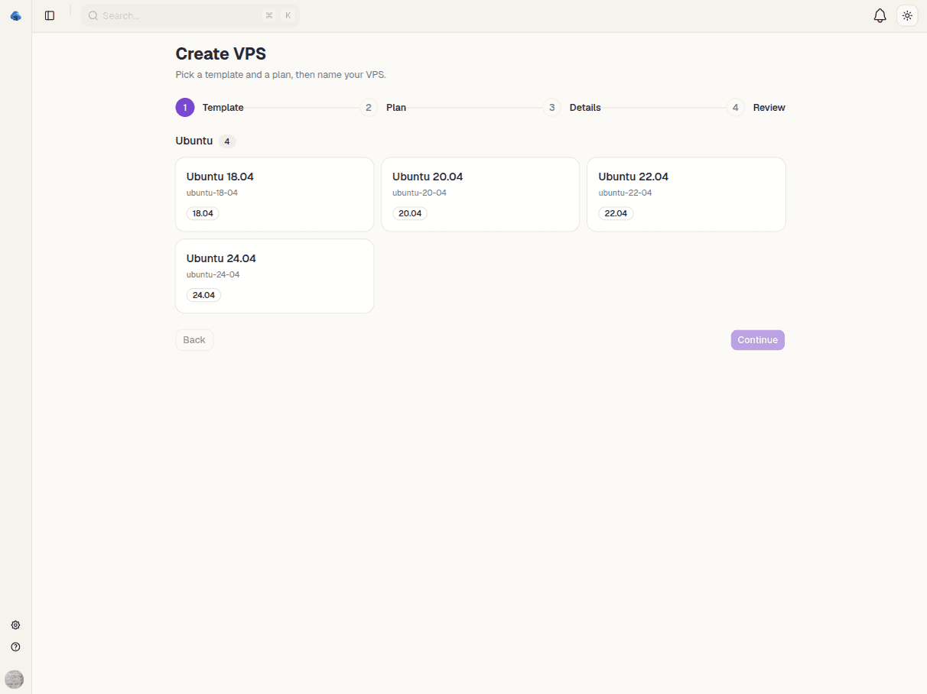Click the 24.04 version badge
The image size is (927, 694).
[203, 295]
